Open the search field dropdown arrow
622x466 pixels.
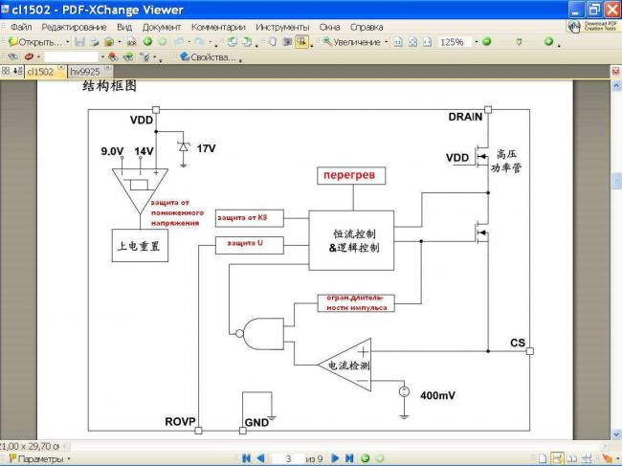[102, 57]
